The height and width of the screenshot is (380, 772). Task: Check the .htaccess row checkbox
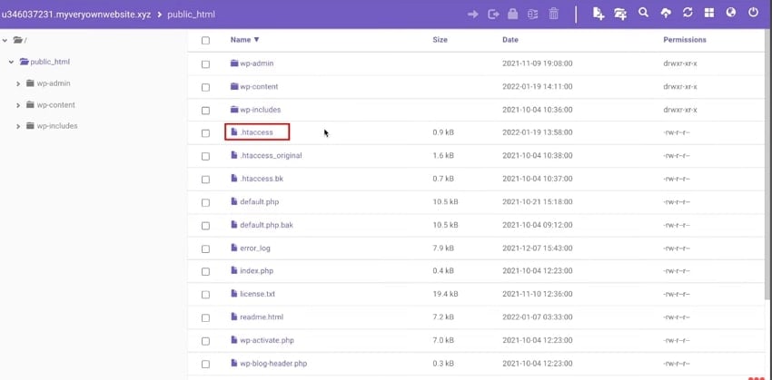[x=205, y=132]
